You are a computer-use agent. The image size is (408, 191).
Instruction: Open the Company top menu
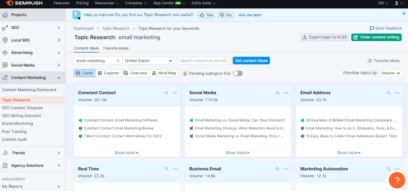pyautogui.click(x=136, y=3)
